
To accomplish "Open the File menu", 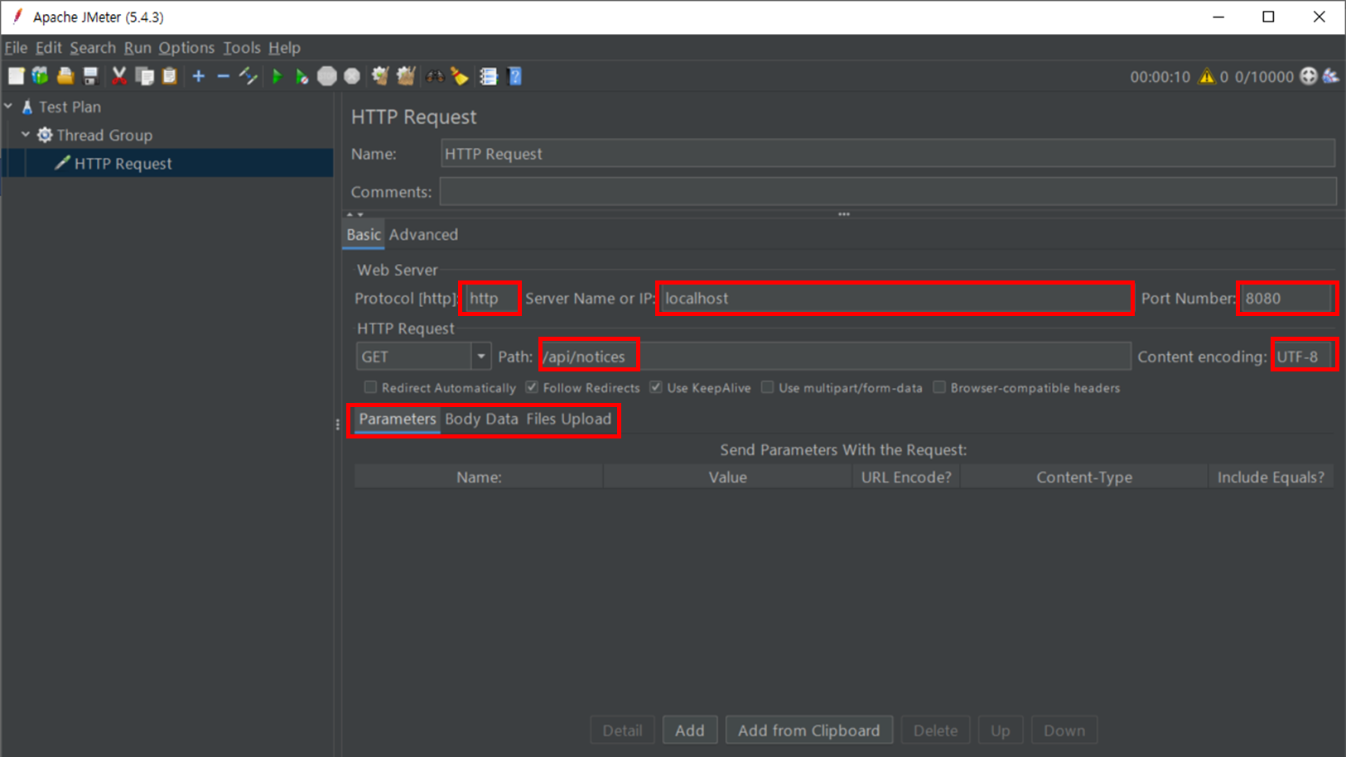I will pos(16,48).
